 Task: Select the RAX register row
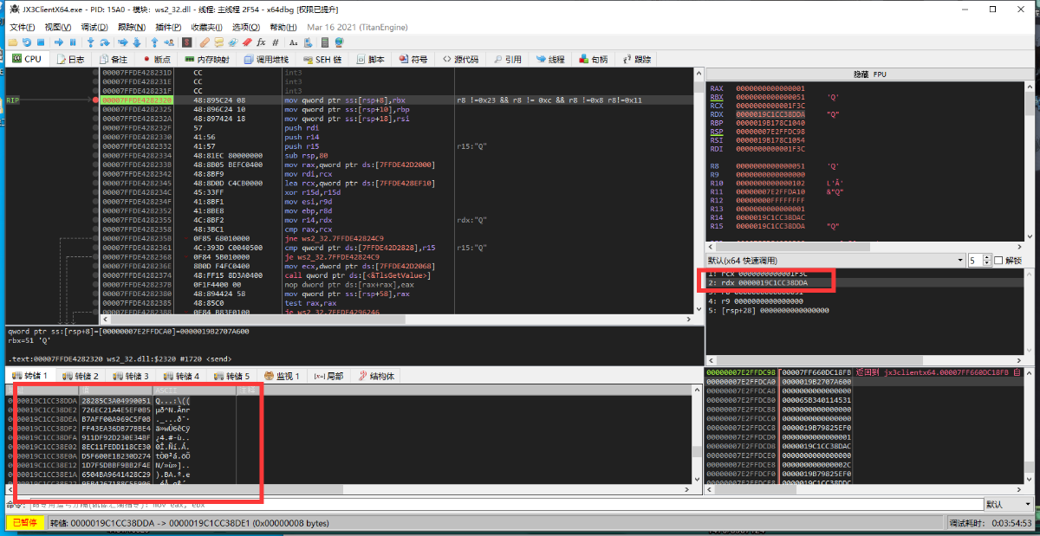click(758, 88)
